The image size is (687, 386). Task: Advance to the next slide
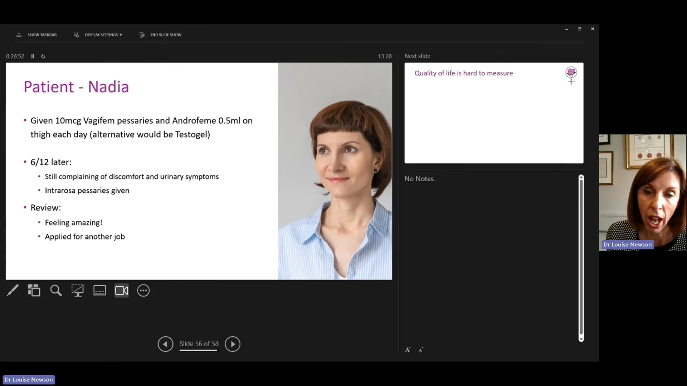click(x=232, y=343)
